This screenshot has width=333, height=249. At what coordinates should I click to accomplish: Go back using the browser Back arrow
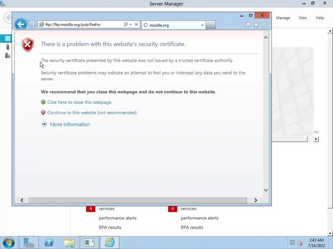click(x=20, y=24)
